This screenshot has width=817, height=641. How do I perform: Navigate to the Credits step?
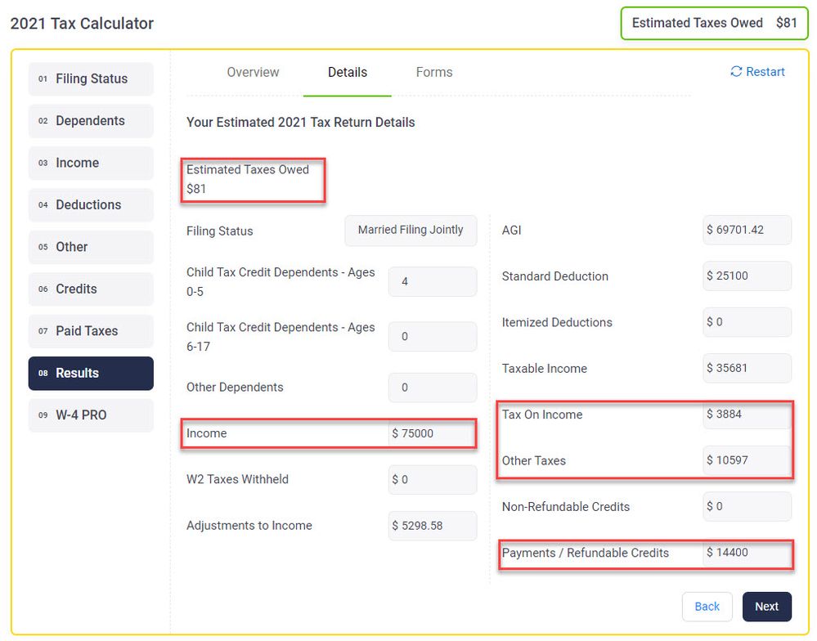click(91, 289)
